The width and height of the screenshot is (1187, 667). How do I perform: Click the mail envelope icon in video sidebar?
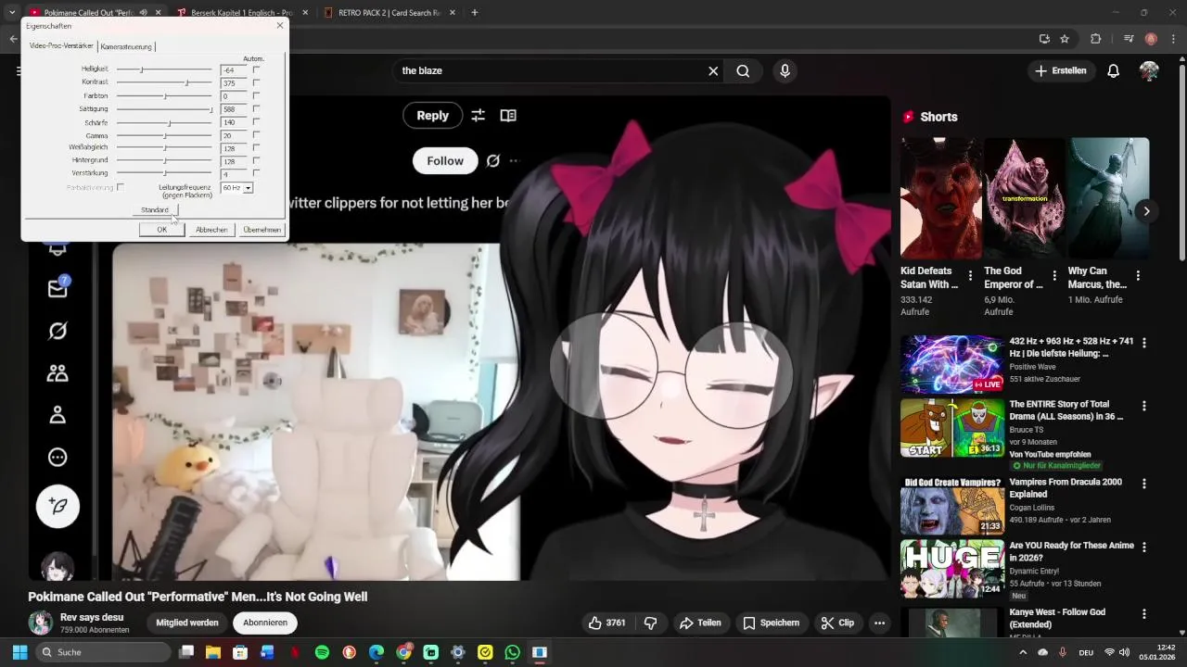pyautogui.click(x=57, y=288)
